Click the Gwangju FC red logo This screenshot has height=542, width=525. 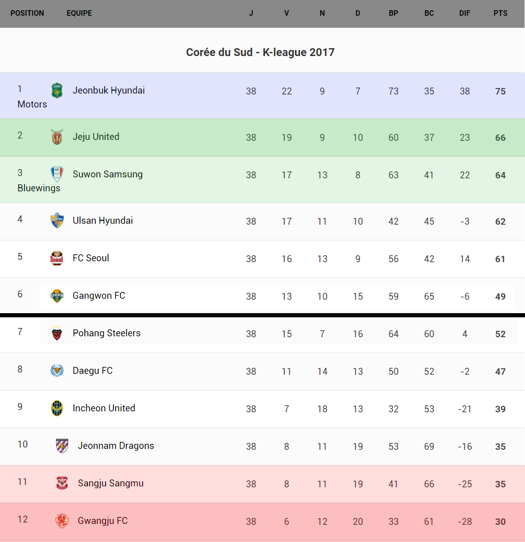click(62, 521)
